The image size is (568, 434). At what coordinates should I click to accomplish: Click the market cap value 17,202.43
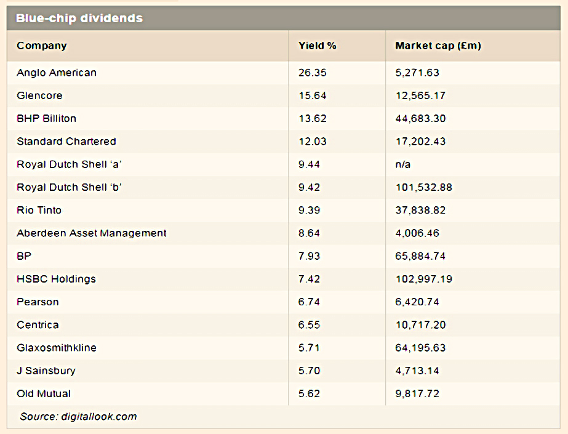tap(420, 142)
